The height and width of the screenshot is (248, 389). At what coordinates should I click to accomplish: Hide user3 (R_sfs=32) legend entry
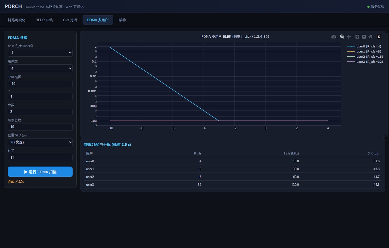pos(365,62)
